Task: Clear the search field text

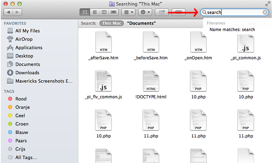Action: click(265, 12)
